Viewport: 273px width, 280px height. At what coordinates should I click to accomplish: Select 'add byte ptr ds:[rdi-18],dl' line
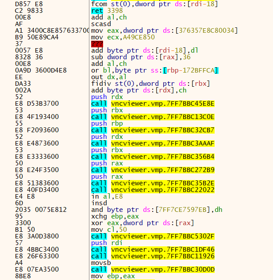[145, 50]
